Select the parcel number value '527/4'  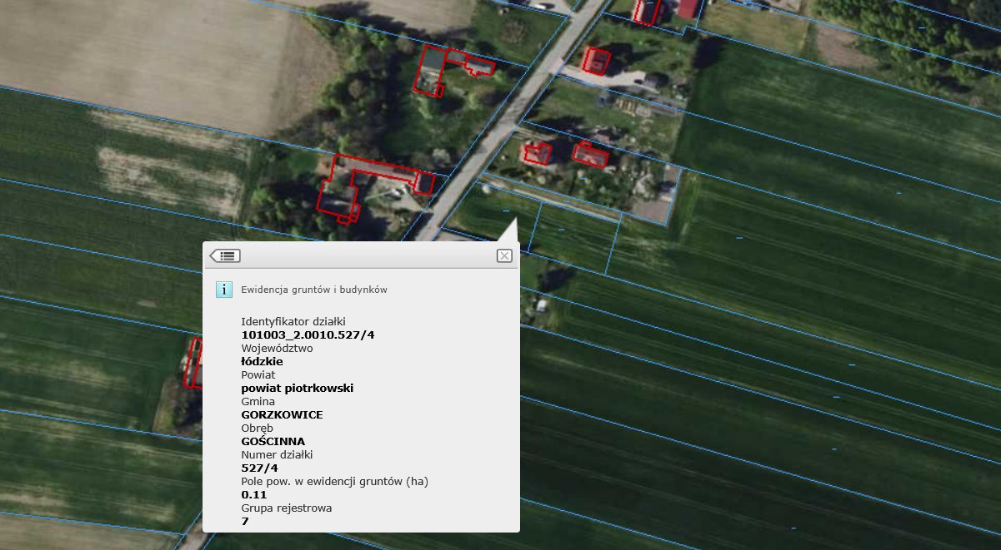point(259,468)
